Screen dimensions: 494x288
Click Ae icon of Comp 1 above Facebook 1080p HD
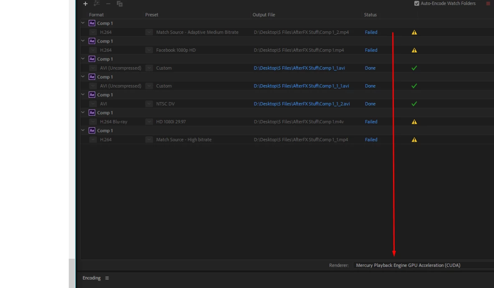click(x=92, y=41)
